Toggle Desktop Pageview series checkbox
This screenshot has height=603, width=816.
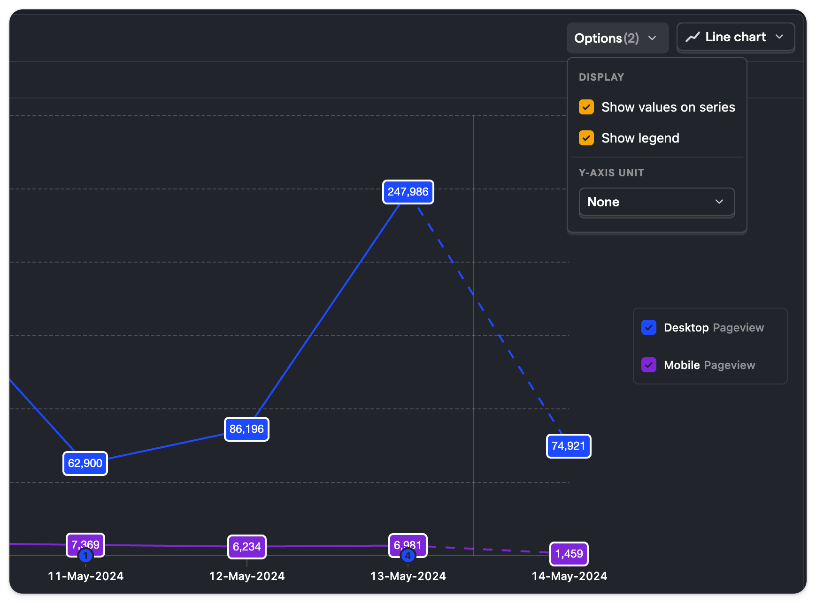point(649,327)
